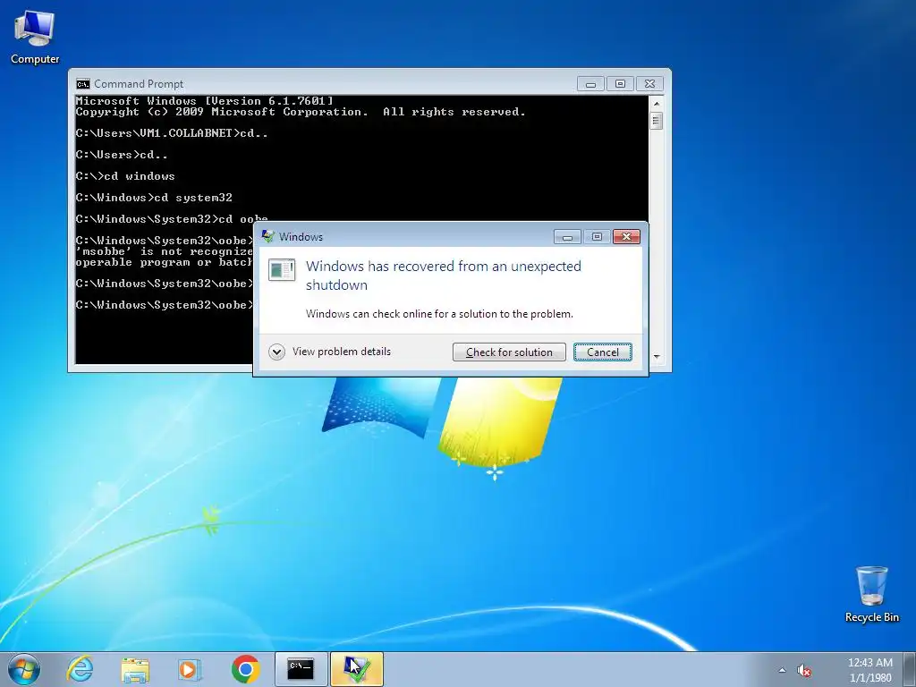Show hidden system tray icons

pyautogui.click(x=782, y=670)
